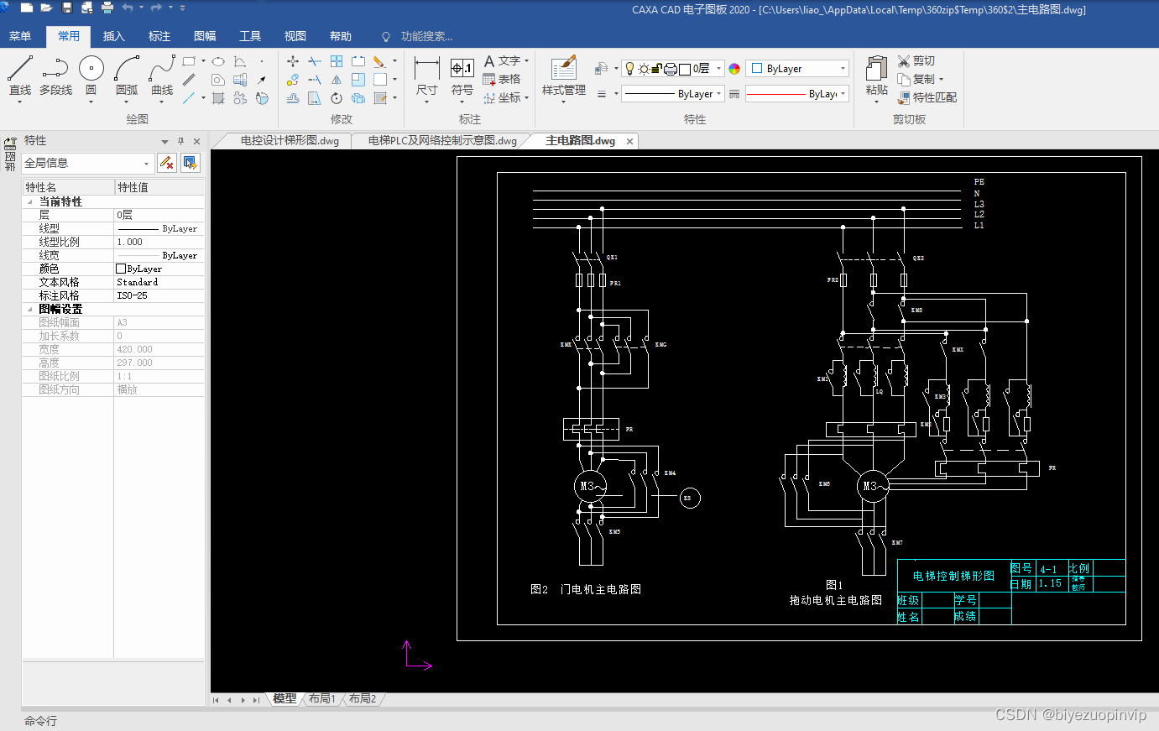Click the mirror tool in 修改 group
Image resolution: width=1159 pixels, height=731 pixels.
point(337,80)
